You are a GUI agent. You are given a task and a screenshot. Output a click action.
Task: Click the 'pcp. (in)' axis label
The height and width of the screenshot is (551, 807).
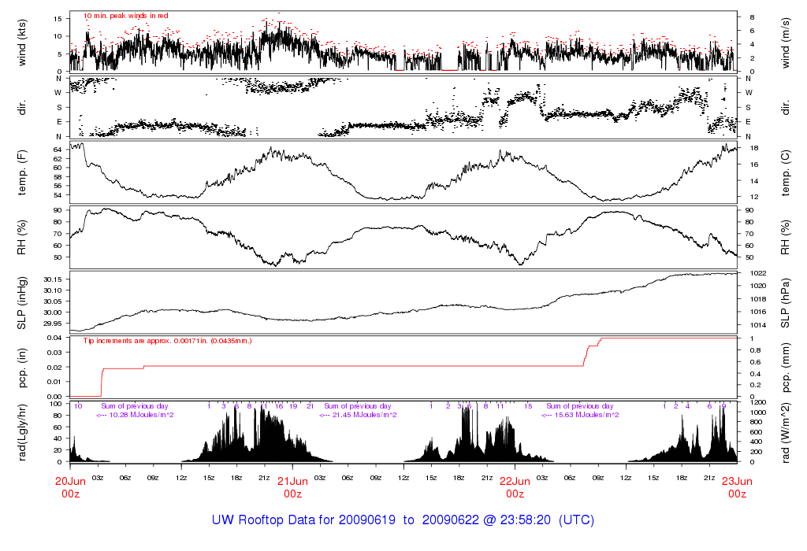click(x=21, y=368)
